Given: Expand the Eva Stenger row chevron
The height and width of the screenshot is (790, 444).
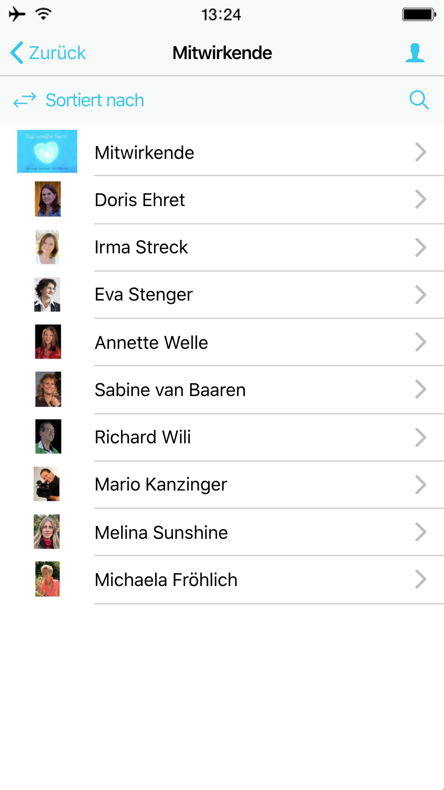Looking at the screenshot, I should (420, 295).
